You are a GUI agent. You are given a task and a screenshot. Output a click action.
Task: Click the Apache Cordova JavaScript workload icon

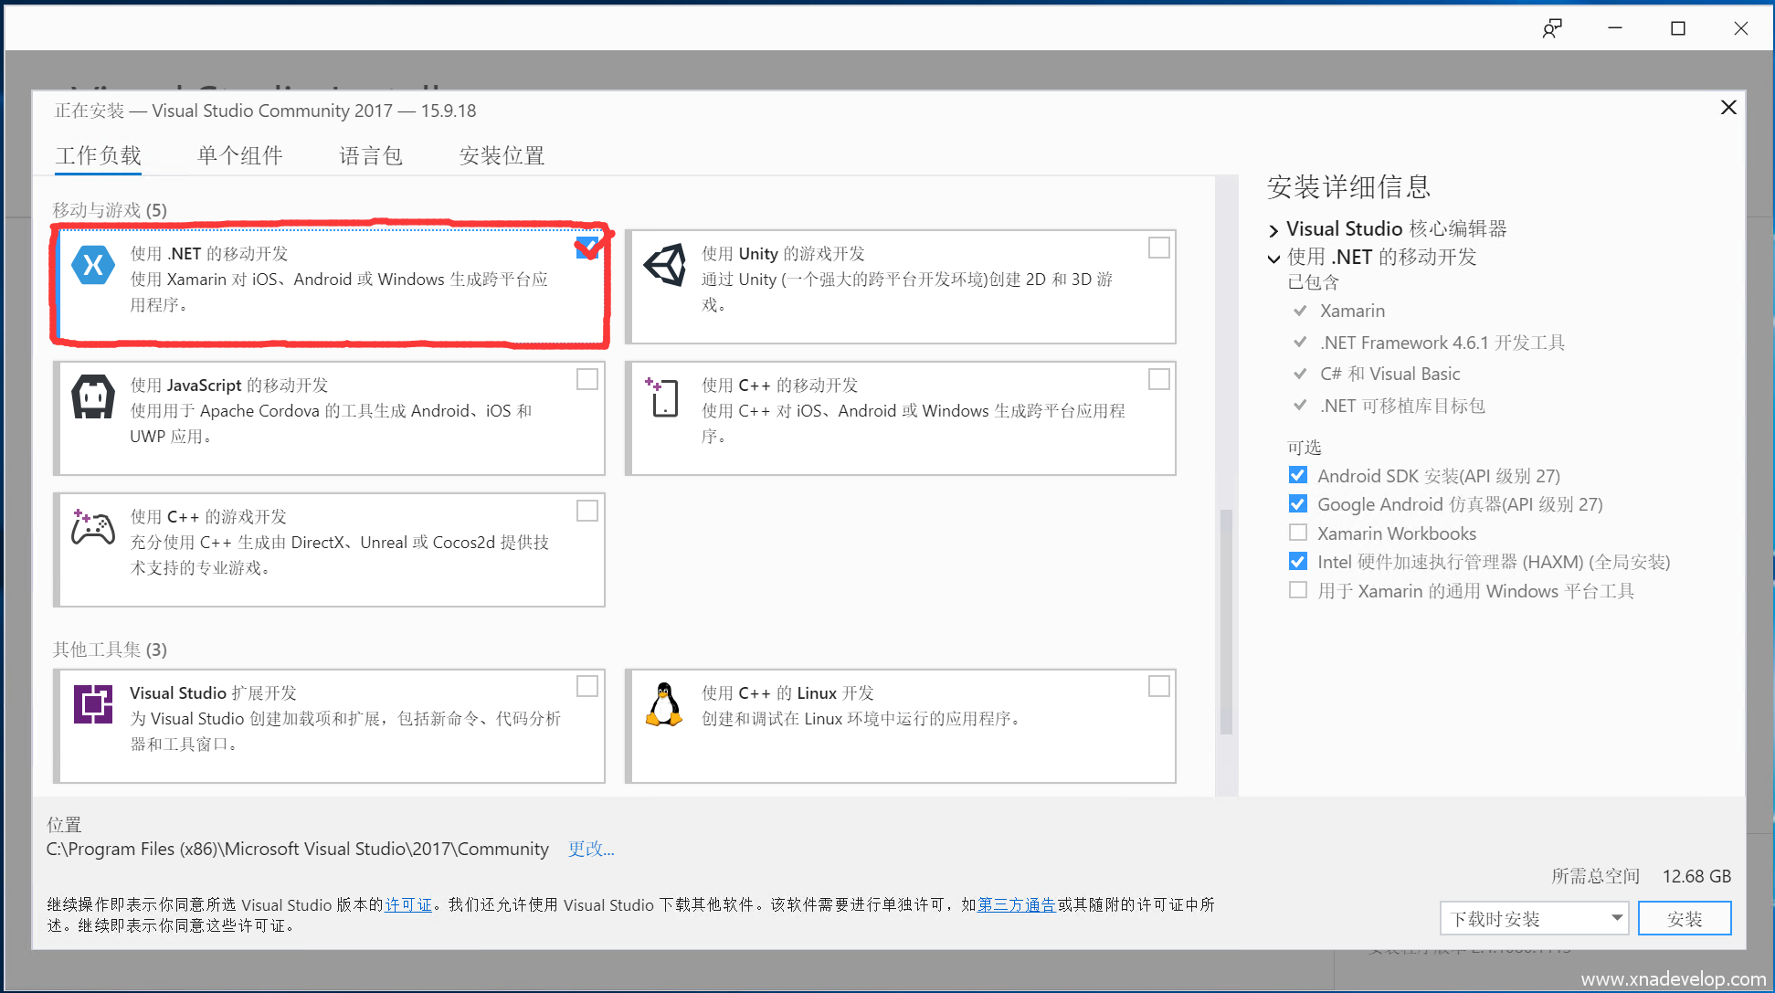[93, 397]
